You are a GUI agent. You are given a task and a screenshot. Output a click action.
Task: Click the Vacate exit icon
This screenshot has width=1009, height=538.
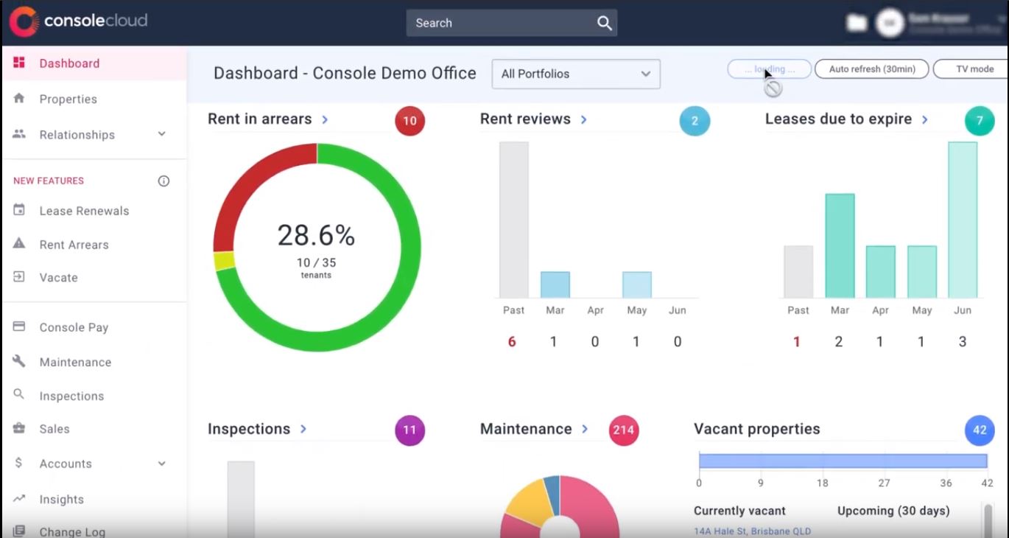(x=20, y=277)
